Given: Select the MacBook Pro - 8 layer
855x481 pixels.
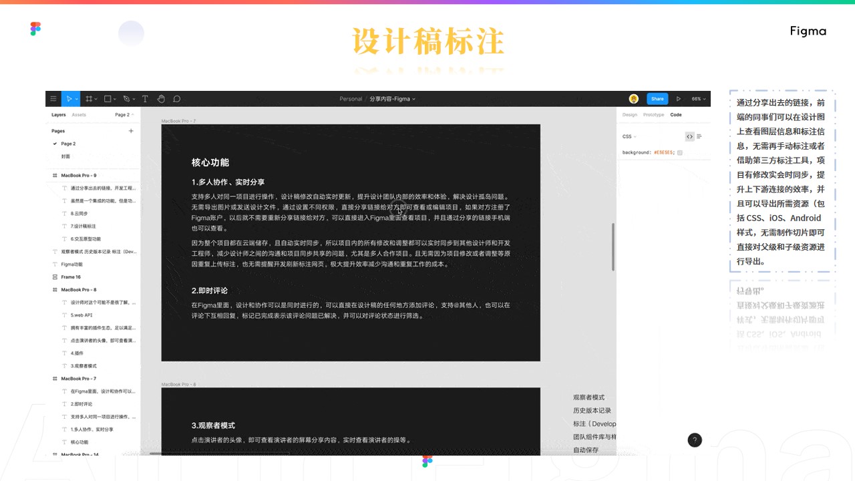Looking at the screenshot, I should pyautogui.click(x=79, y=290).
